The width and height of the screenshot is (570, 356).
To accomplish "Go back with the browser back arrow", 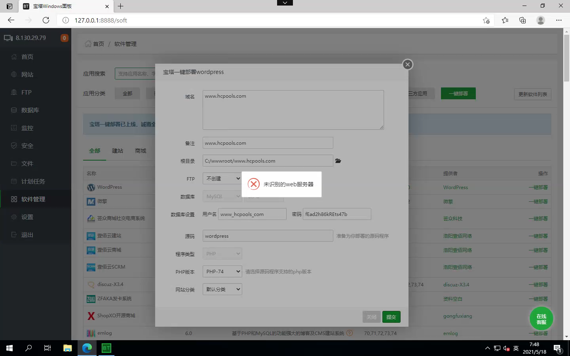I will [x=11, y=20].
